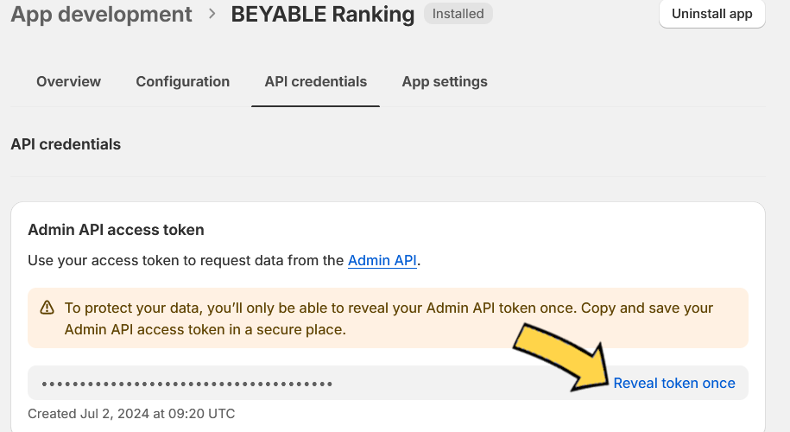The image size is (790, 432).
Task: Click the Admin API access token card
Action: point(388,317)
